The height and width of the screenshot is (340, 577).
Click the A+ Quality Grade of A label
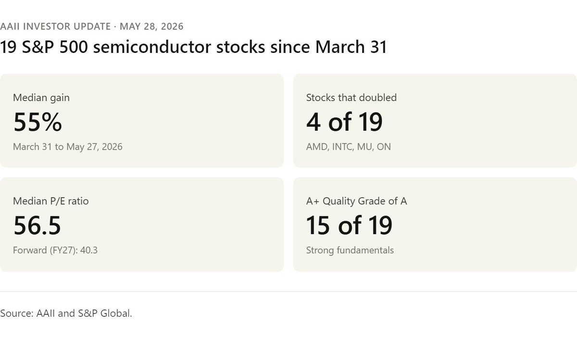coord(357,201)
